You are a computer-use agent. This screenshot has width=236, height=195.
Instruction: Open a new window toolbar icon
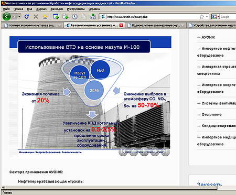(x=56, y=17)
